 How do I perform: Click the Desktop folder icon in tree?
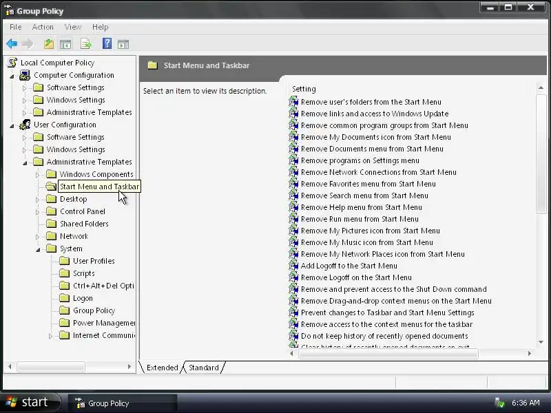[51, 199]
